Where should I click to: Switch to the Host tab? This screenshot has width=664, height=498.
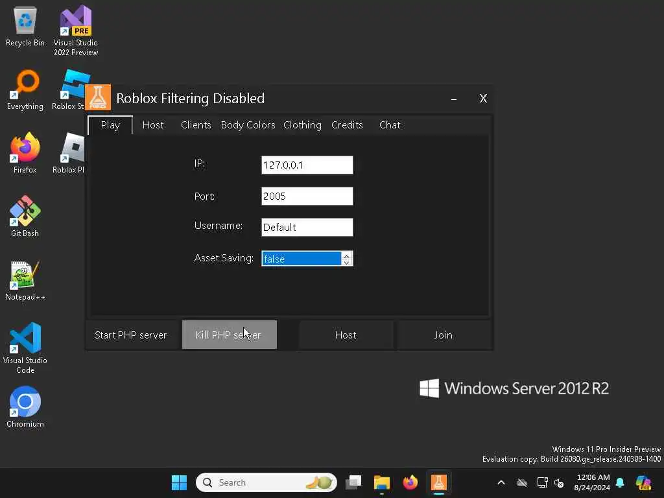pos(153,125)
